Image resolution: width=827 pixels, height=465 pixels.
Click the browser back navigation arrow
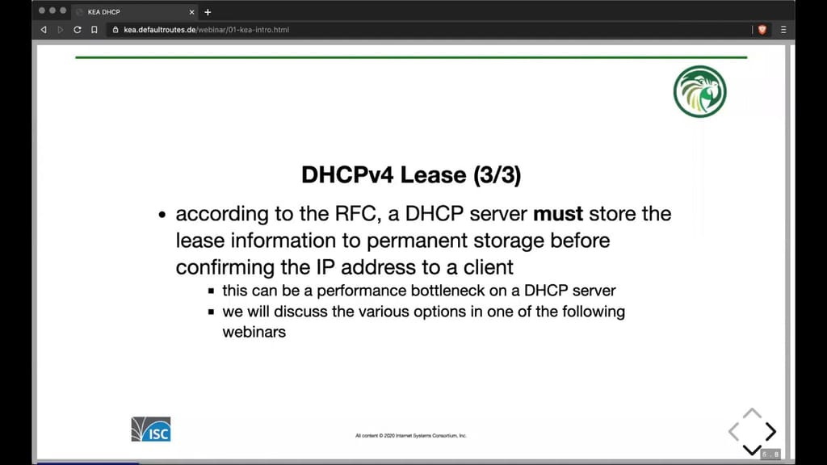[43, 29]
